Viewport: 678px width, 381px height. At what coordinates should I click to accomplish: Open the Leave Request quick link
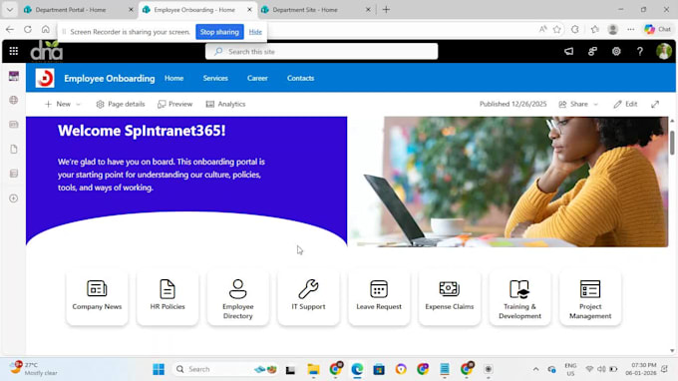point(379,298)
